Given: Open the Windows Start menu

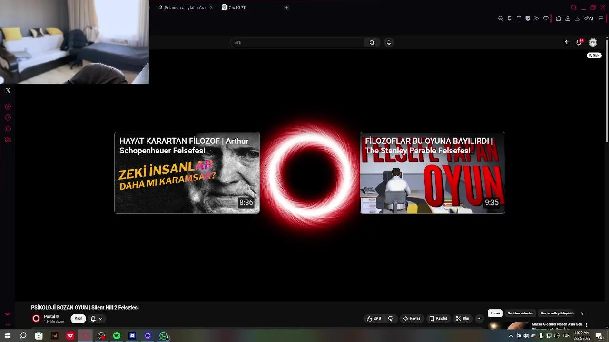Looking at the screenshot, I should point(8,336).
